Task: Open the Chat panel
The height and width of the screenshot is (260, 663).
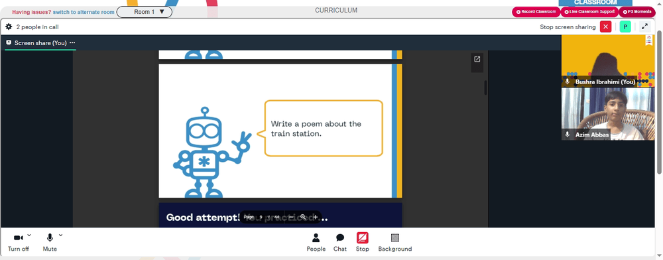Action: 340,242
